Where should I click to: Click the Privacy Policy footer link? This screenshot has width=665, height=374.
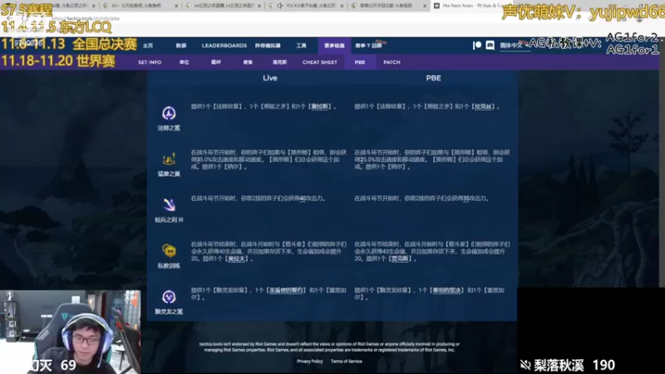(309, 362)
